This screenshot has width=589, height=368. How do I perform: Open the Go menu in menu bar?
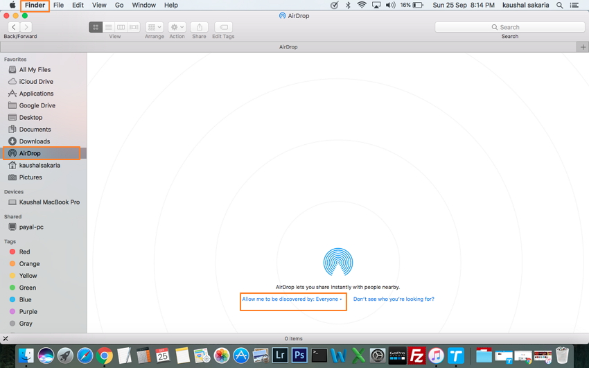pos(119,5)
